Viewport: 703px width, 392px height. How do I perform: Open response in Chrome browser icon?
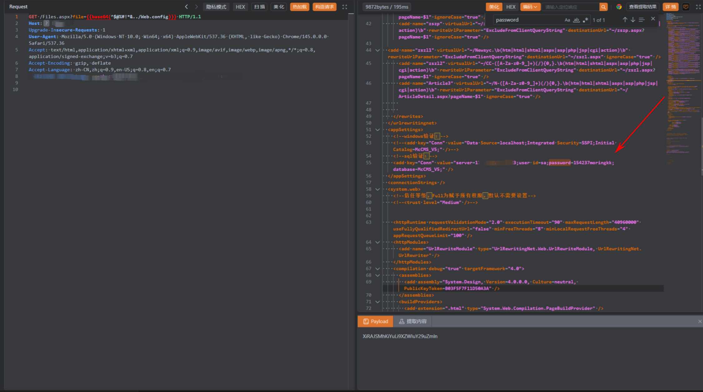click(x=619, y=7)
